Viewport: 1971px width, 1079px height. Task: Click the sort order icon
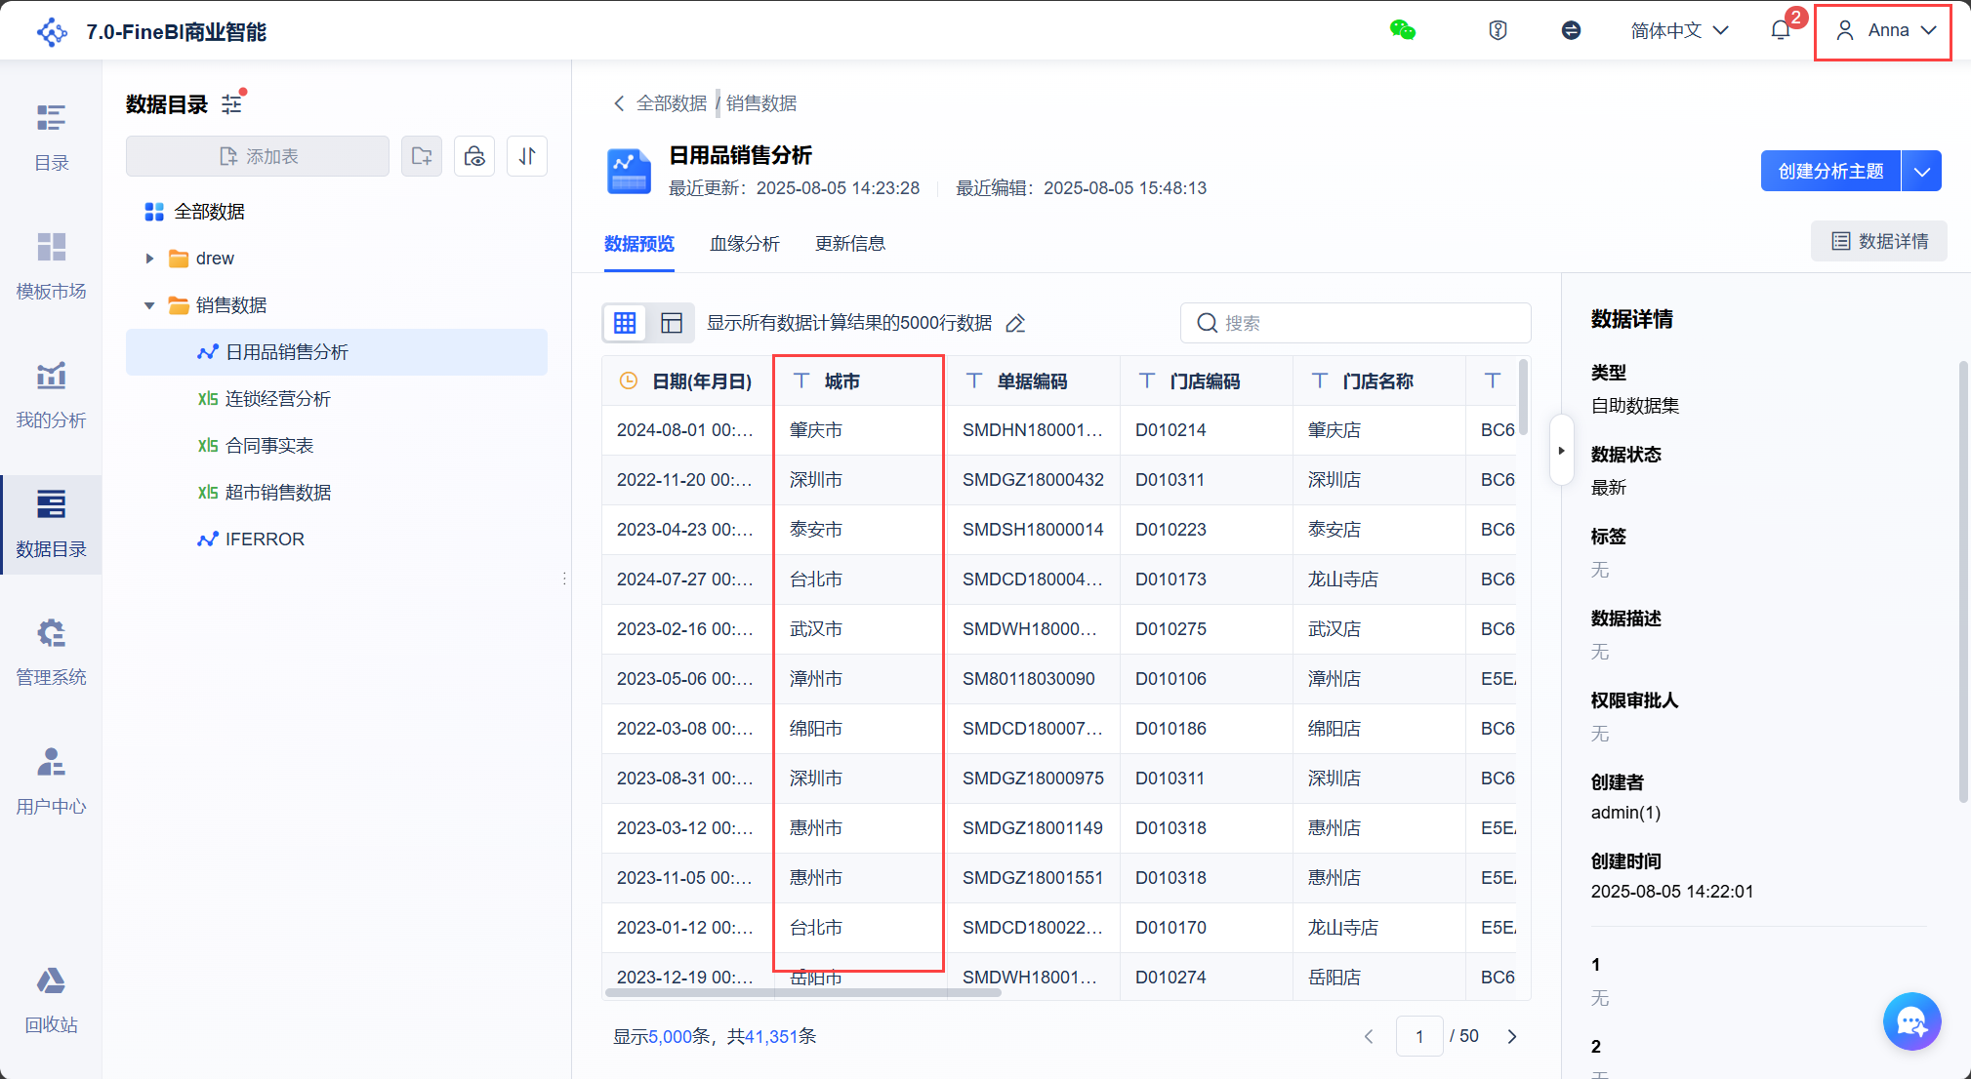[x=527, y=156]
